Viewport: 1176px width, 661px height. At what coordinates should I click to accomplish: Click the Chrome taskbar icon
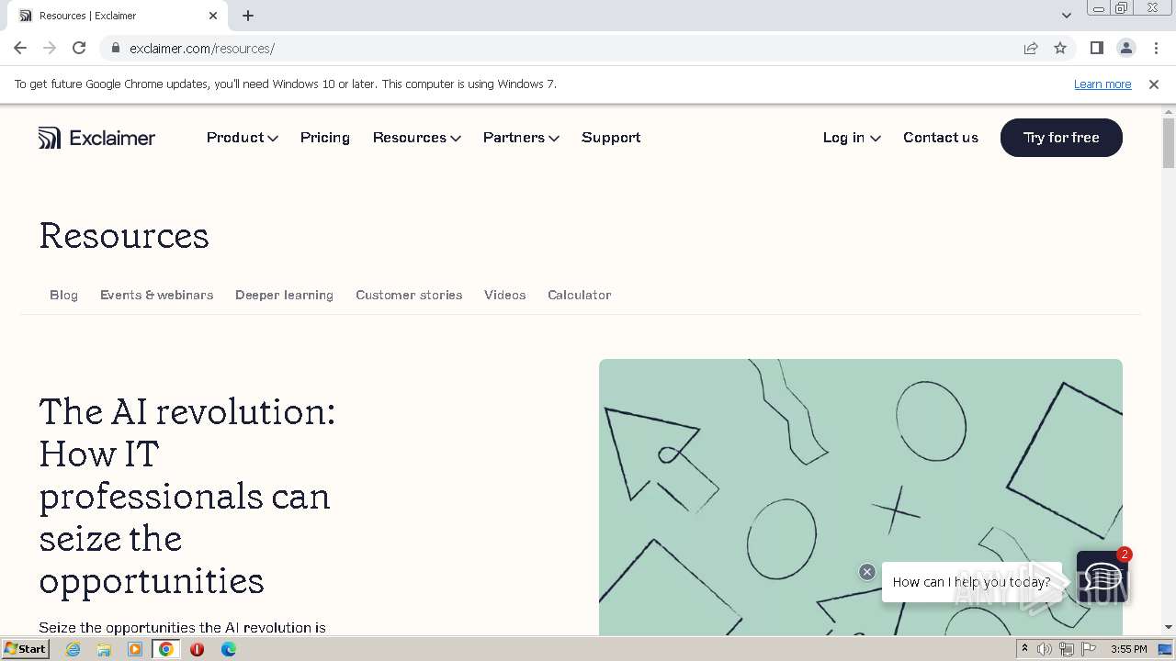166,649
